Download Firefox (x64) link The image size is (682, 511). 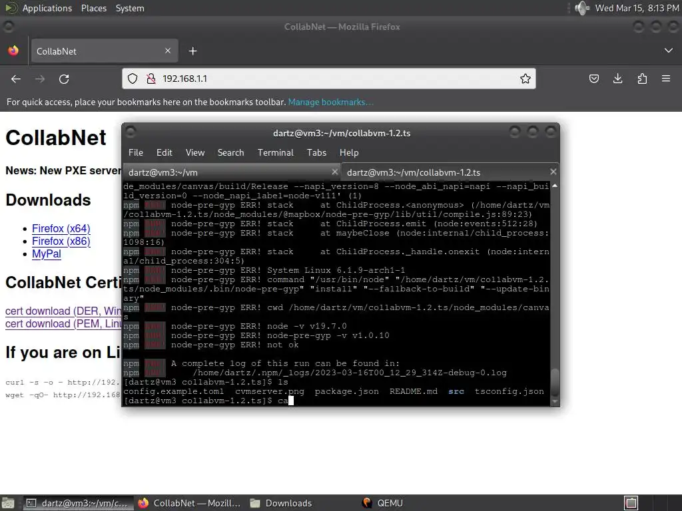pos(61,229)
